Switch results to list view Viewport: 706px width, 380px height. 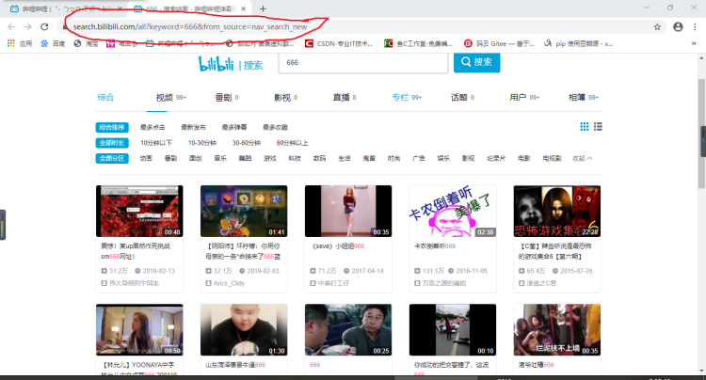pos(598,127)
